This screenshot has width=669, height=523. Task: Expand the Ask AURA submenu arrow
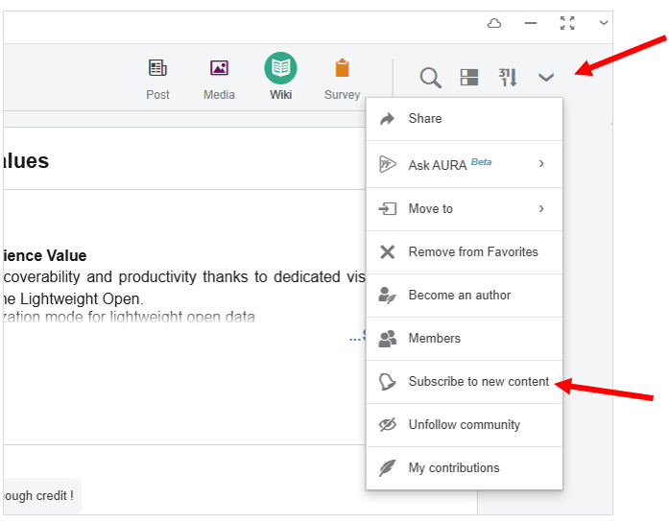[541, 164]
